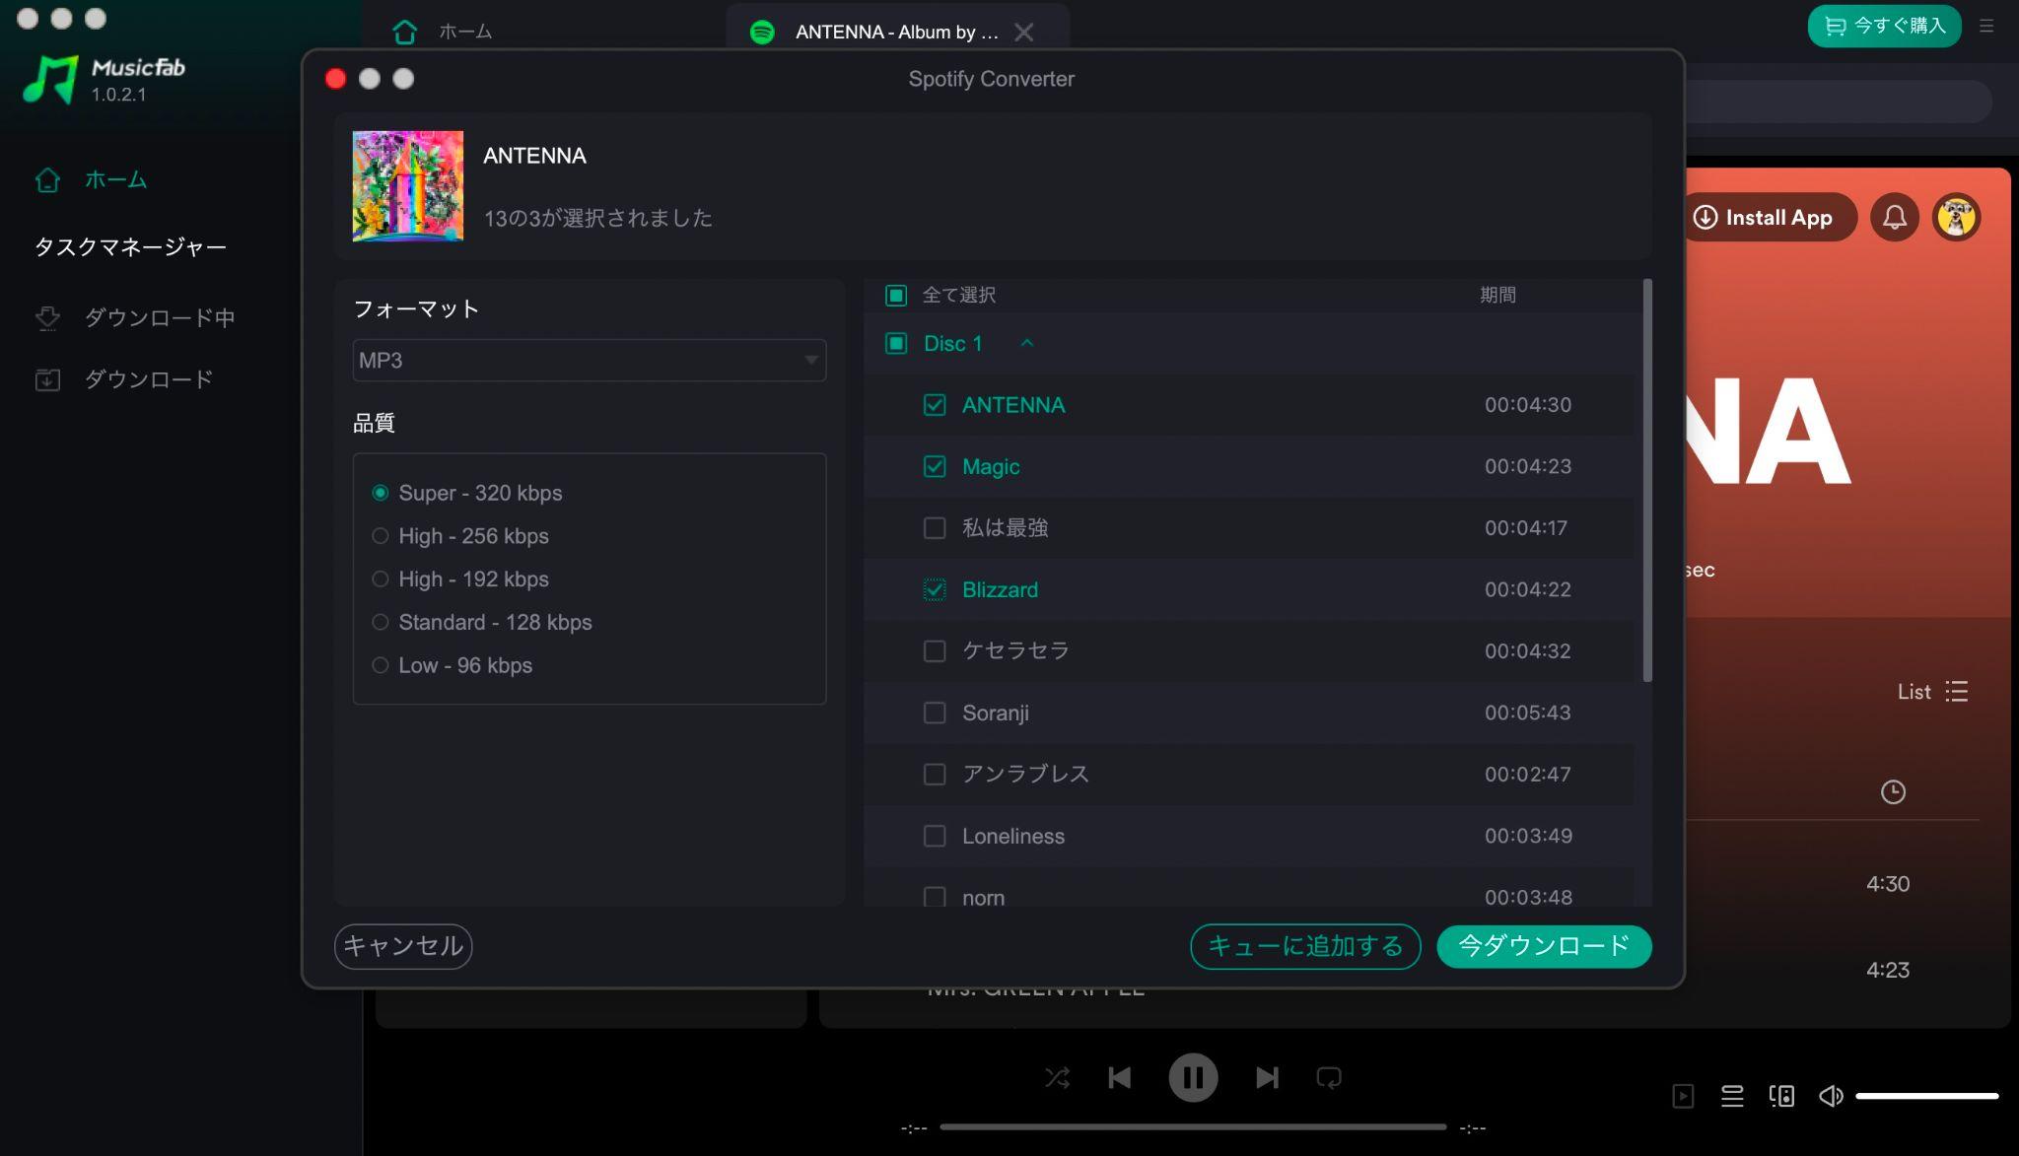Close the ANTENNA album tab
The width and height of the screenshot is (2019, 1156).
(x=1024, y=32)
